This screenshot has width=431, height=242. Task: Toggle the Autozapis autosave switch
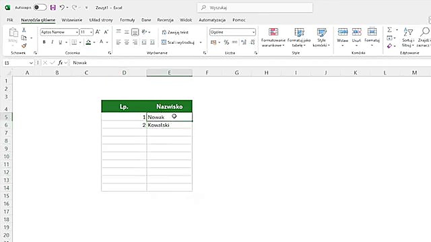pyautogui.click(x=40, y=7)
